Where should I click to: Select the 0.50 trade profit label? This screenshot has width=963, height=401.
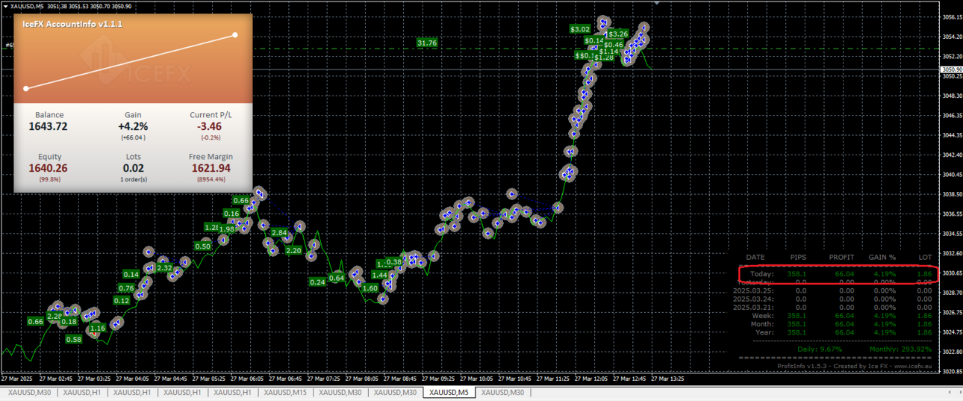pyautogui.click(x=202, y=246)
